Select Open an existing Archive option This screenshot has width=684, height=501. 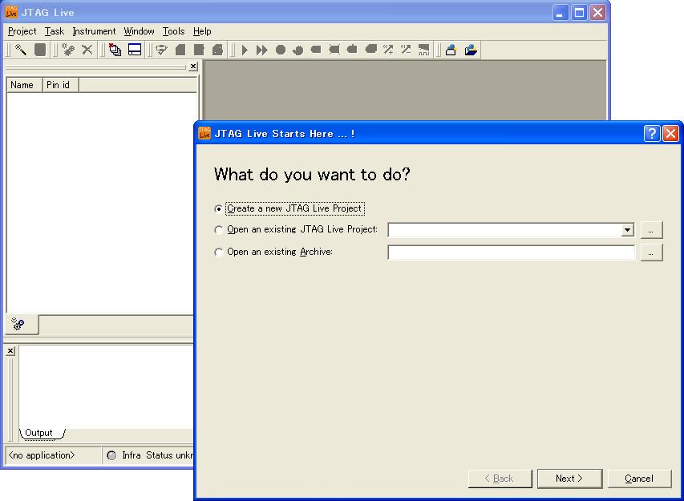(x=273, y=252)
